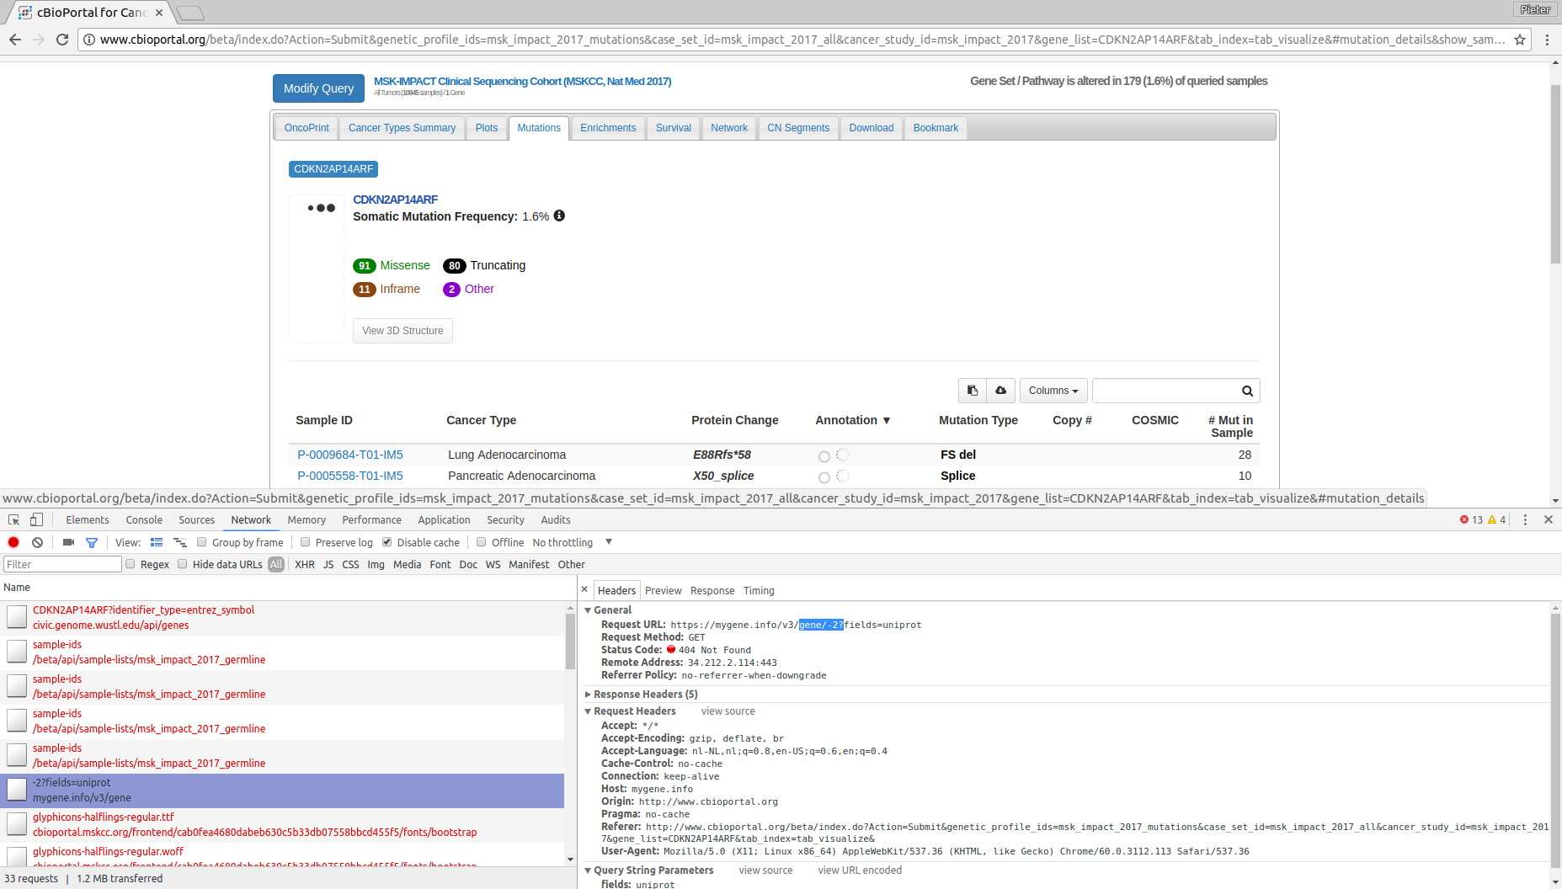
Task: Click the Modify Query button
Action: point(317,88)
